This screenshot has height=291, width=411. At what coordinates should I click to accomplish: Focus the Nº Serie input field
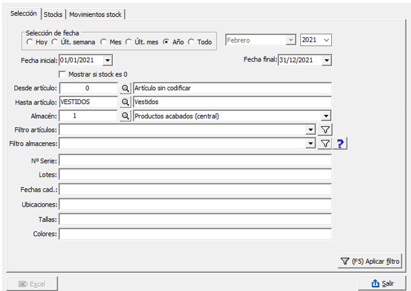coord(195,160)
